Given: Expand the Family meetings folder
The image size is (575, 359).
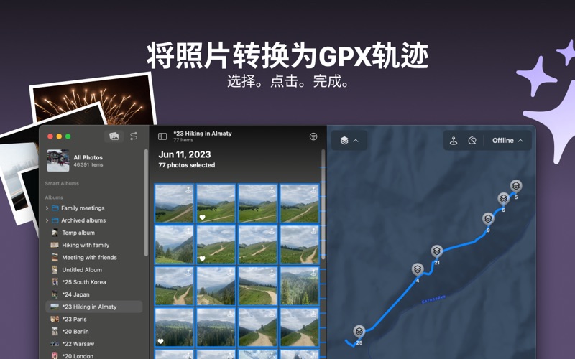Looking at the screenshot, I should tap(47, 208).
